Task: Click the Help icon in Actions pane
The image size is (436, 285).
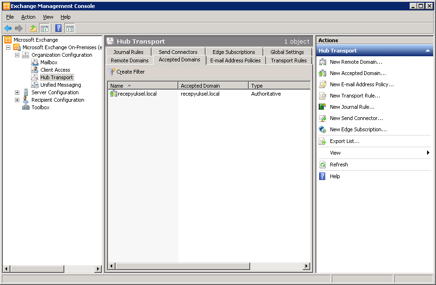Action: (322, 176)
